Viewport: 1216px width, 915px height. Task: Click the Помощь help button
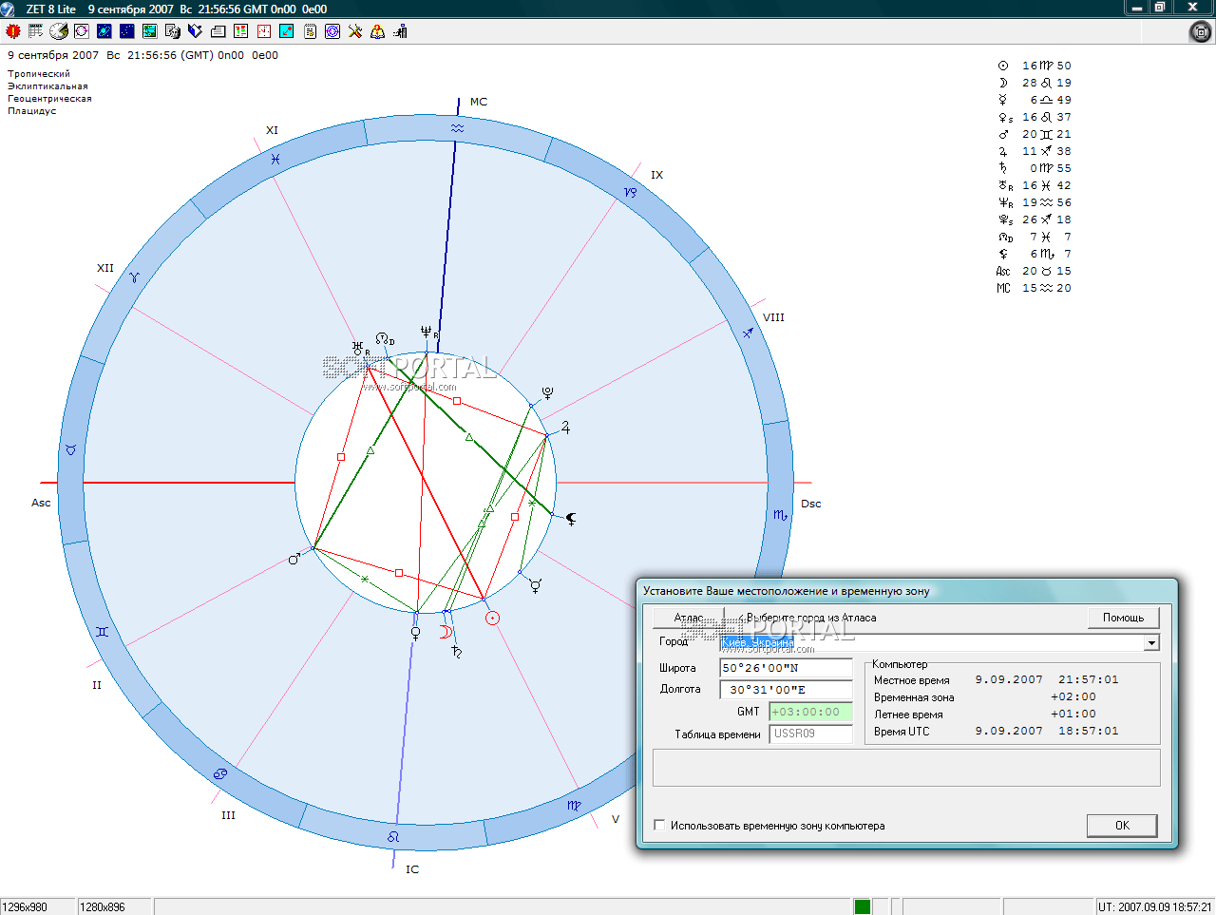coord(1123,618)
